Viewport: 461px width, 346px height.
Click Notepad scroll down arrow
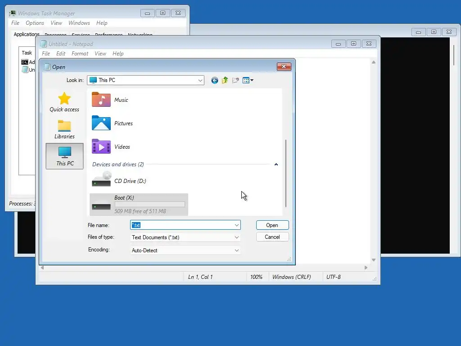[x=373, y=260]
